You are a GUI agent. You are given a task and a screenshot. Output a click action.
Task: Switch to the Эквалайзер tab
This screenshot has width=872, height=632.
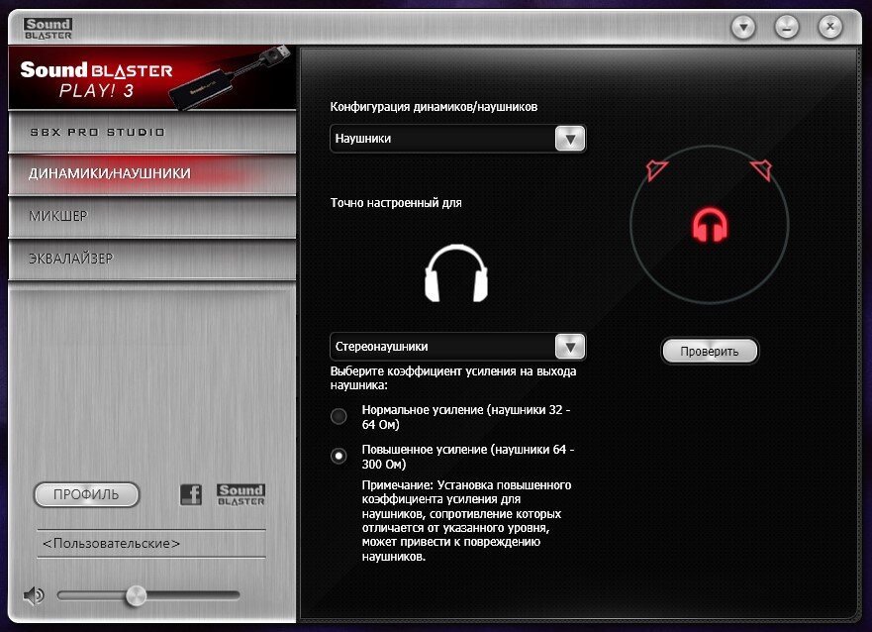[151, 259]
